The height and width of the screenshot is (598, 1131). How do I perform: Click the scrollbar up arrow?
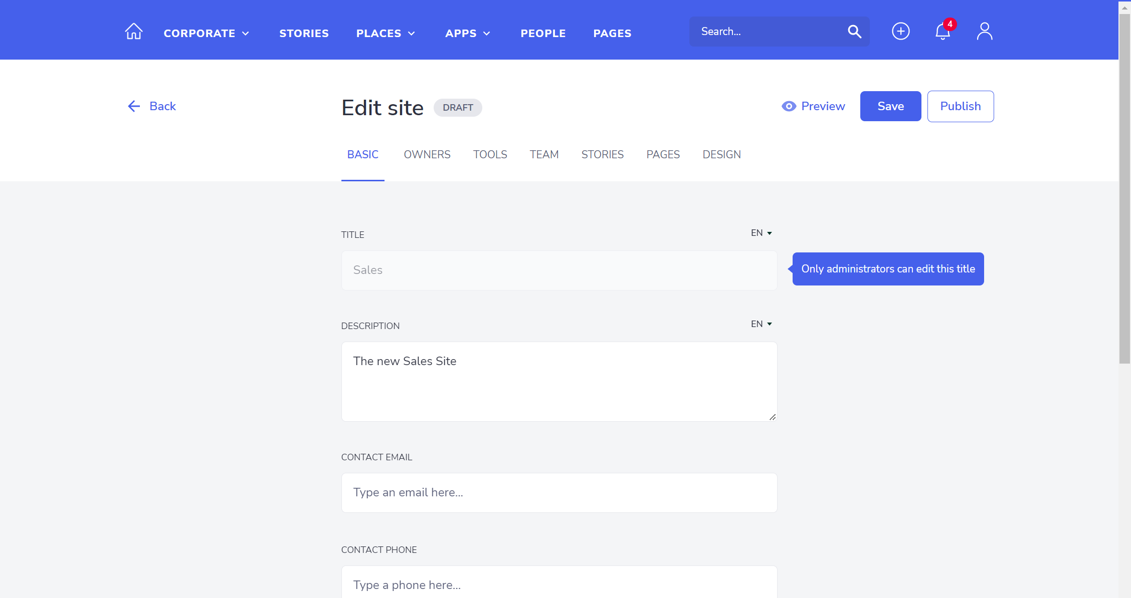pyautogui.click(x=1124, y=8)
